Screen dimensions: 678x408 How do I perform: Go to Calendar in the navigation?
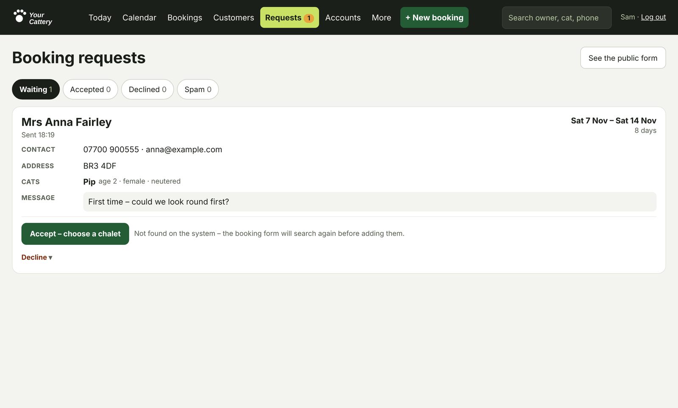point(139,17)
